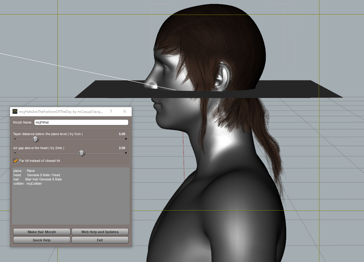Screen dimensions: 364x262
Task: Select the 'hair: Blair Hair Genesis 8 Male' line
Action: pyautogui.click(x=38, y=179)
